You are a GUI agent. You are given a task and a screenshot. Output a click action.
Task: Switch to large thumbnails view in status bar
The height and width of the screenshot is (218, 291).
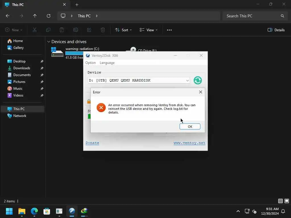[287, 201]
